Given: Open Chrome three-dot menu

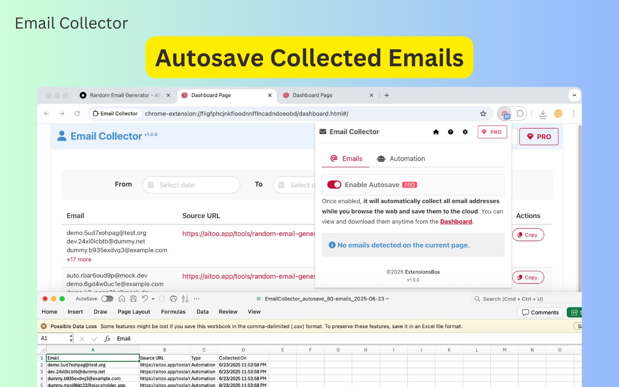Looking at the screenshot, I should pyautogui.click(x=574, y=114).
